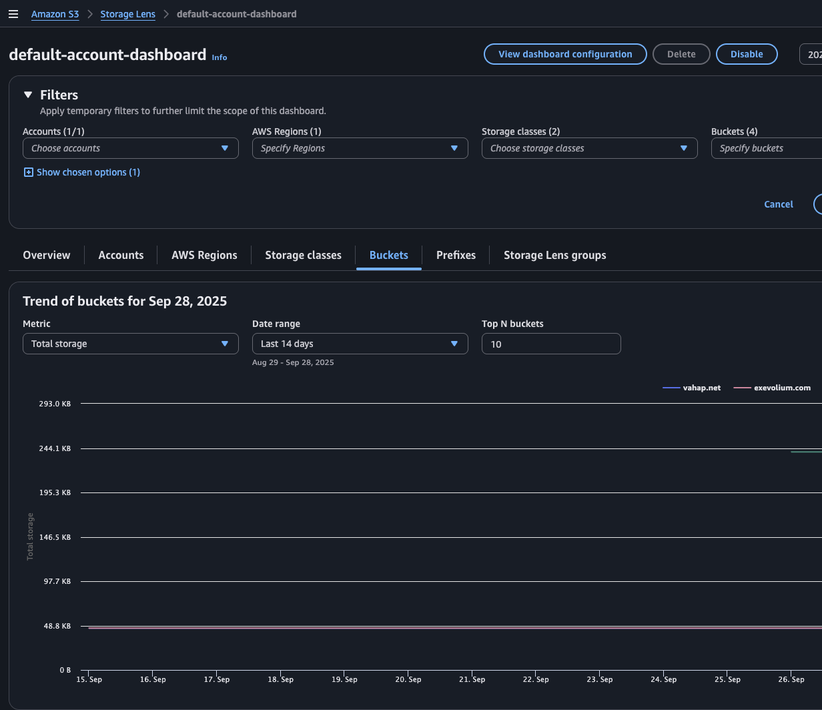The width and height of the screenshot is (822, 710).
Task: Click the Disable button
Action: pyautogui.click(x=746, y=54)
